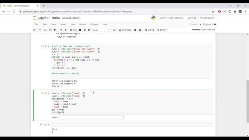The image size is (249, 140).
Task: Select the Index - Jupyter Notebook tab
Action: click(21, 6)
